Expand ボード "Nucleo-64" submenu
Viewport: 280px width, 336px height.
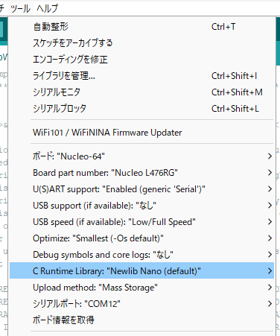[x=141, y=156]
